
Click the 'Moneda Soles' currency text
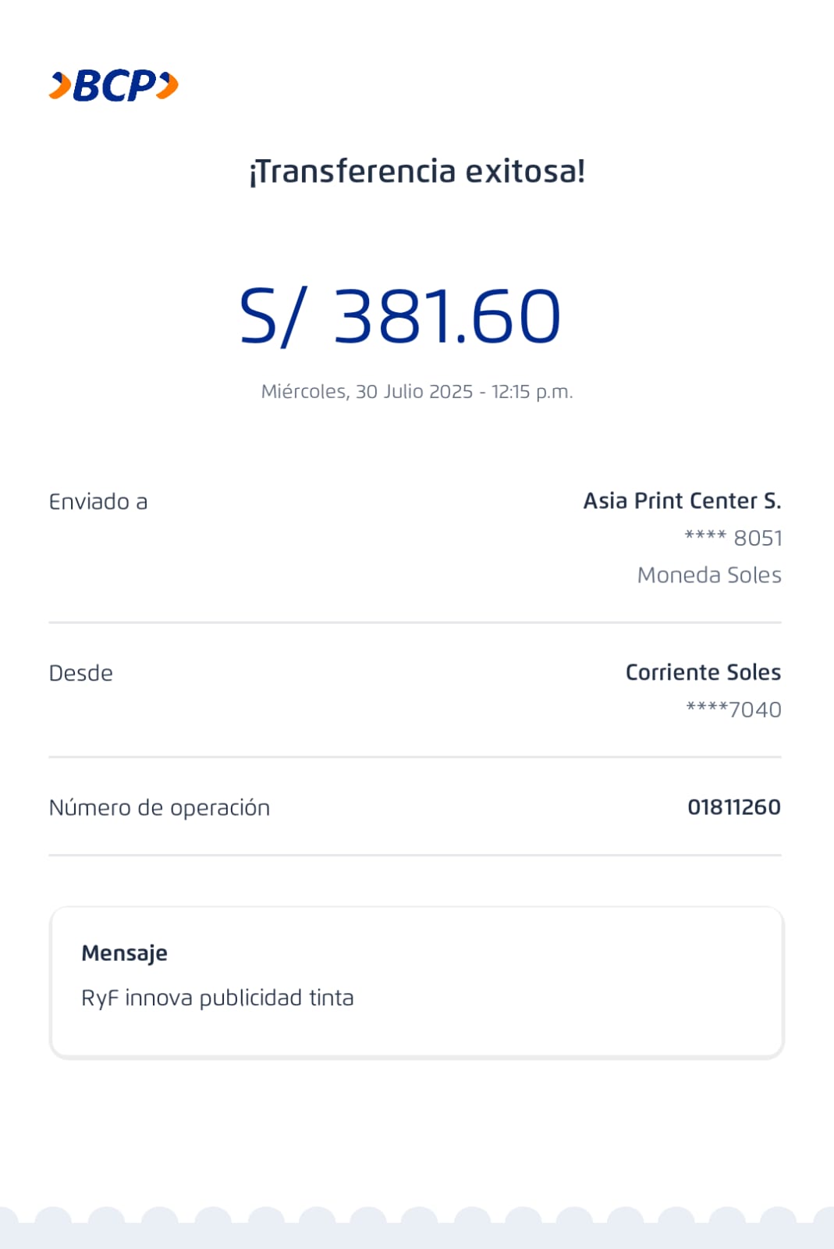pyautogui.click(x=708, y=575)
